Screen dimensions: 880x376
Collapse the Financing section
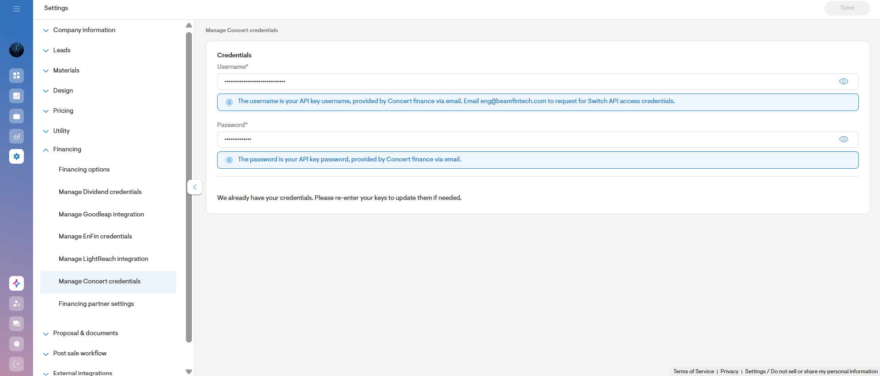click(x=67, y=149)
